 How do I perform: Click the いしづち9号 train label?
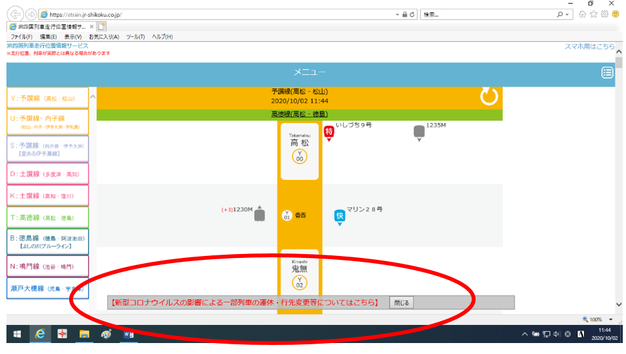[353, 125]
